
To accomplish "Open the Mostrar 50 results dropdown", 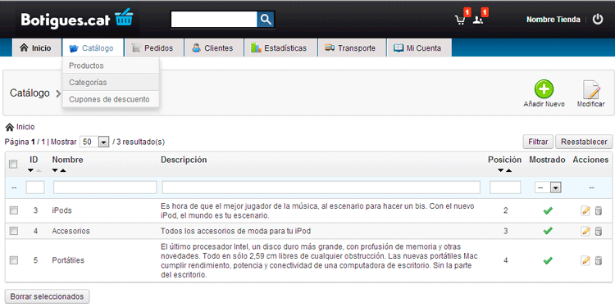I will pos(94,142).
